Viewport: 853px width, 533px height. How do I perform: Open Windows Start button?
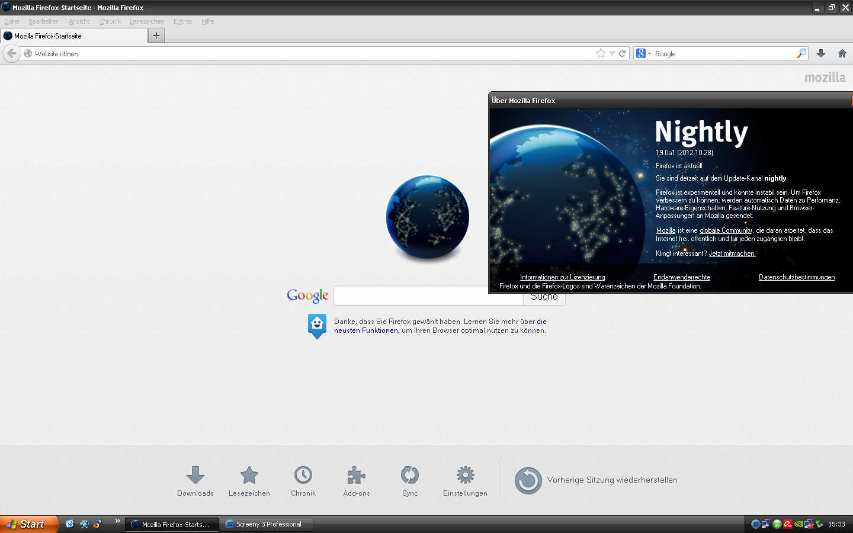pos(28,524)
